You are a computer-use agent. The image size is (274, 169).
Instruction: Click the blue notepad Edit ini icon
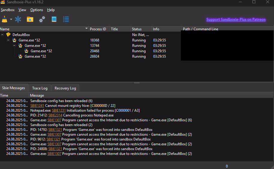click(x=54, y=20)
